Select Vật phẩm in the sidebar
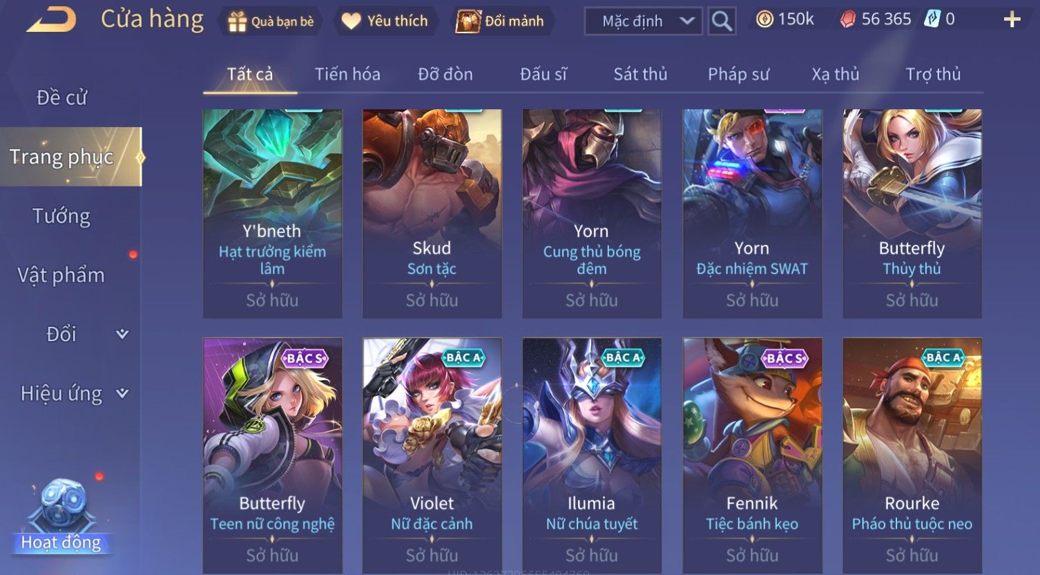The image size is (1040, 575). point(61,275)
